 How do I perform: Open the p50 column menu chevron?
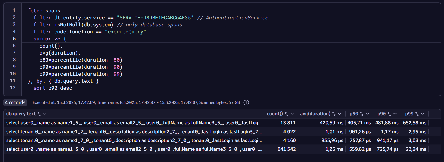pyautogui.click(x=367, y=114)
